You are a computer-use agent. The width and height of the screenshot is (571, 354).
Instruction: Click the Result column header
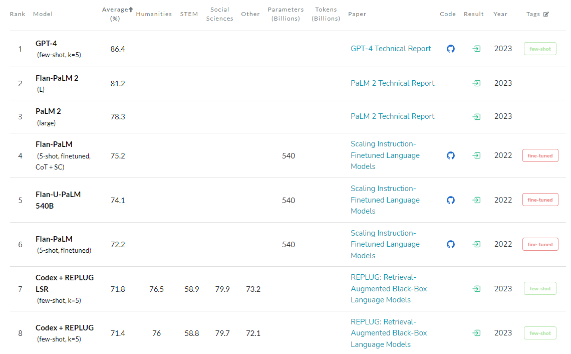(473, 14)
